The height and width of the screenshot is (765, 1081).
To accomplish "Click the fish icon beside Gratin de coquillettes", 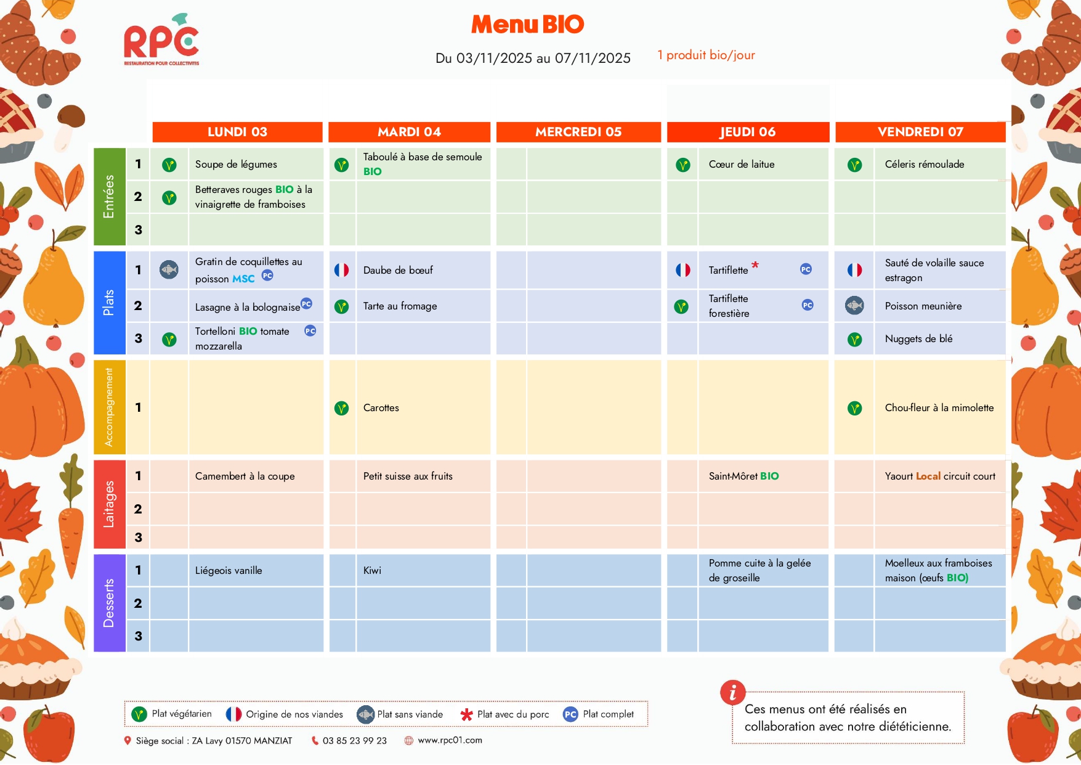I will (x=169, y=269).
